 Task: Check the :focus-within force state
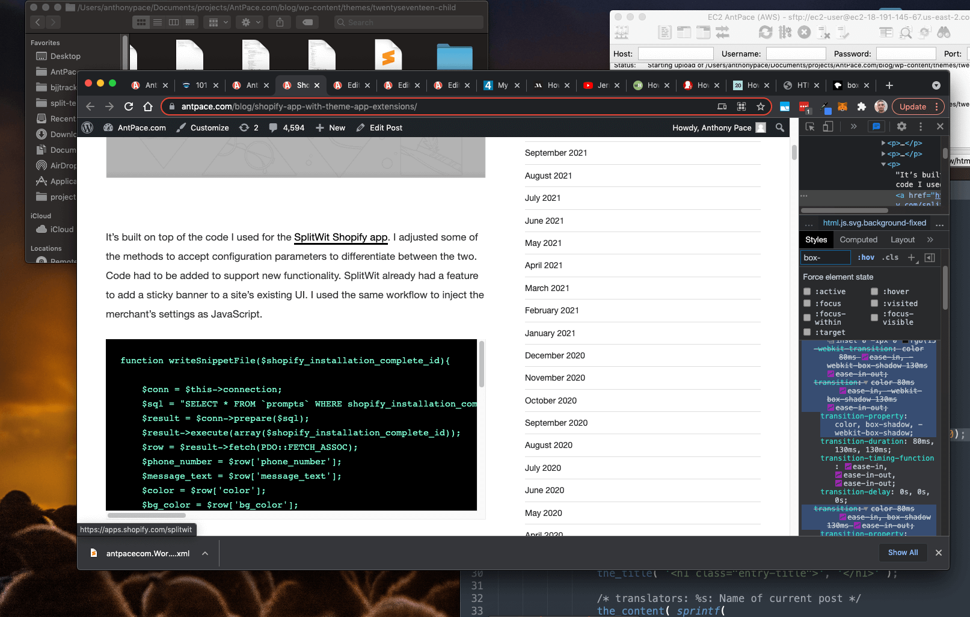point(807,318)
